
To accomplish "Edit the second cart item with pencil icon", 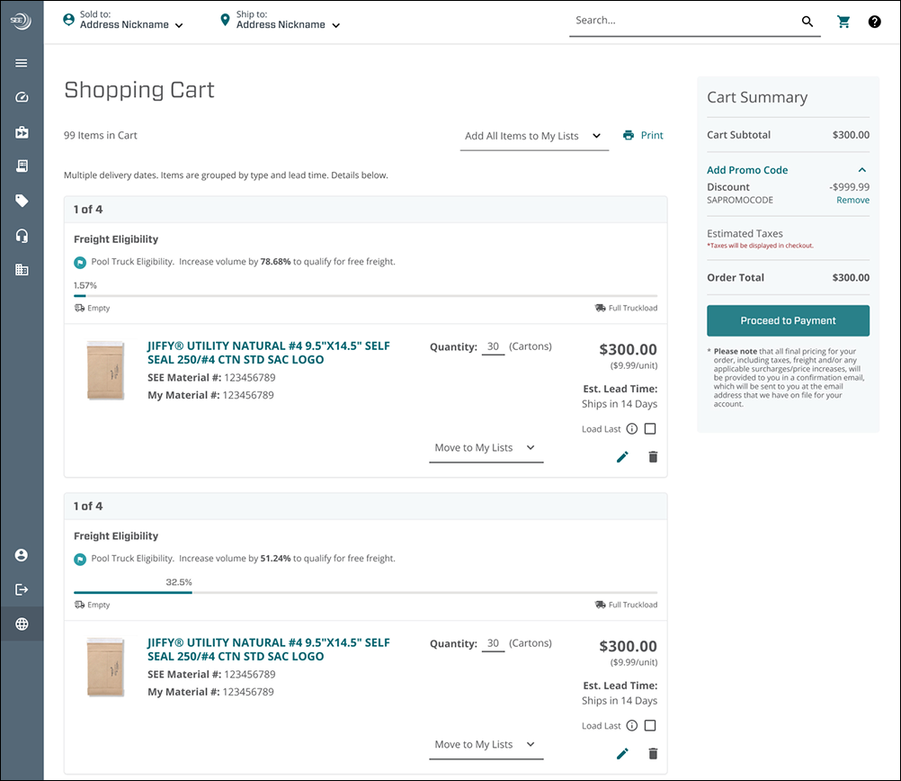I will (x=622, y=754).
